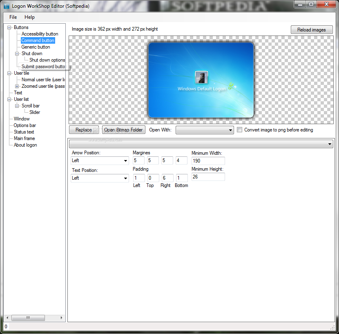This screenshot has height=334, width=339.
Task: Click tree scrollbar left arrow
Action: coord(7,318)
